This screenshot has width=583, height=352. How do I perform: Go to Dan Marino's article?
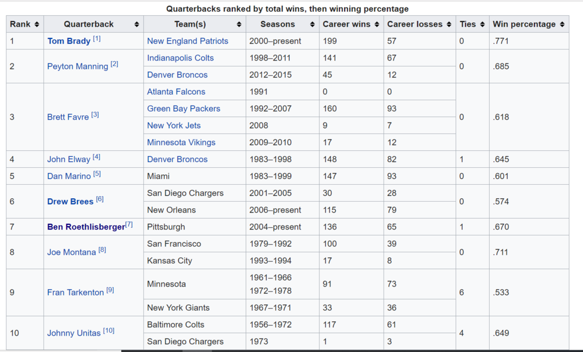69,176
